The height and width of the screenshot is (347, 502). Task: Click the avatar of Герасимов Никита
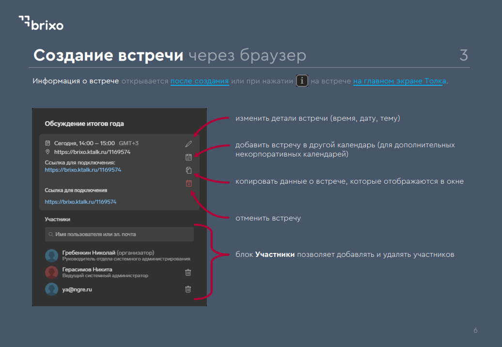click(51, 272)
